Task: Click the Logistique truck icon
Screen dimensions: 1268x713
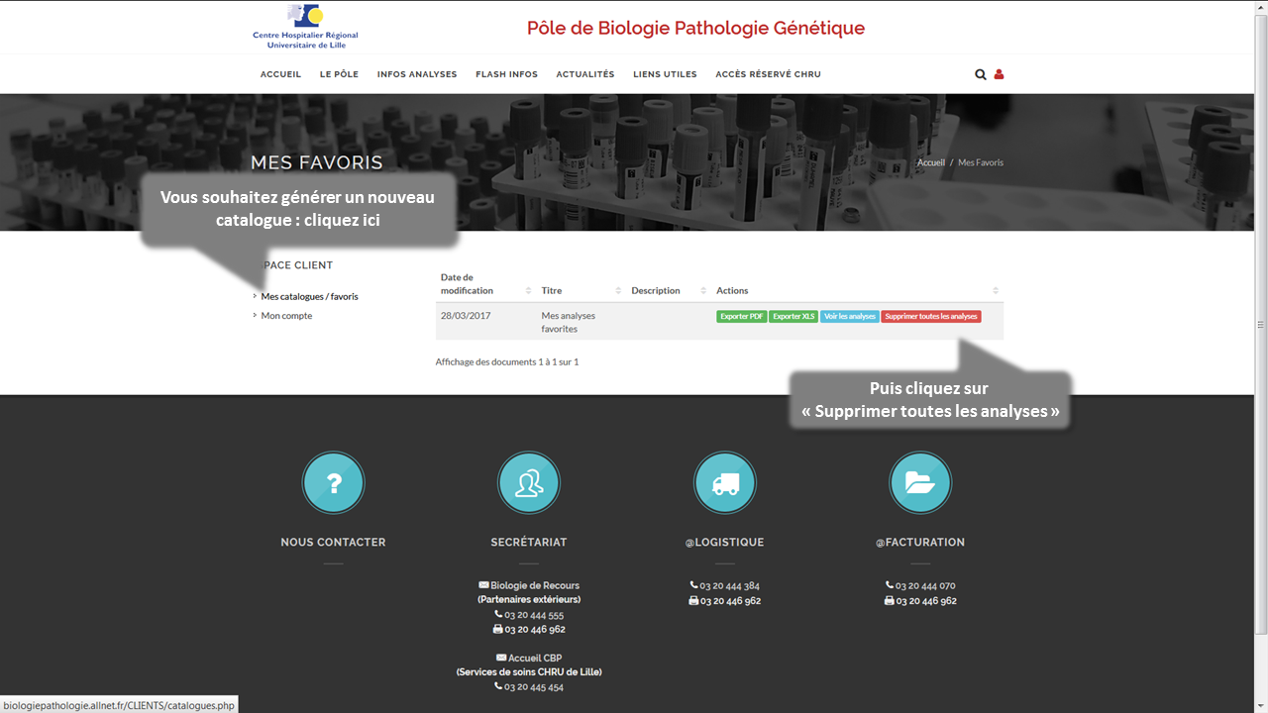Action: pos(724,483)
